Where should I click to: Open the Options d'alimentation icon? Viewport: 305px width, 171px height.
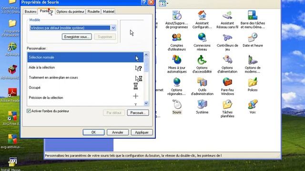pos(227,64)
